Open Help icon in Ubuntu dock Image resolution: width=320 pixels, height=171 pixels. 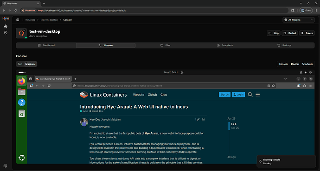(22, 103)
